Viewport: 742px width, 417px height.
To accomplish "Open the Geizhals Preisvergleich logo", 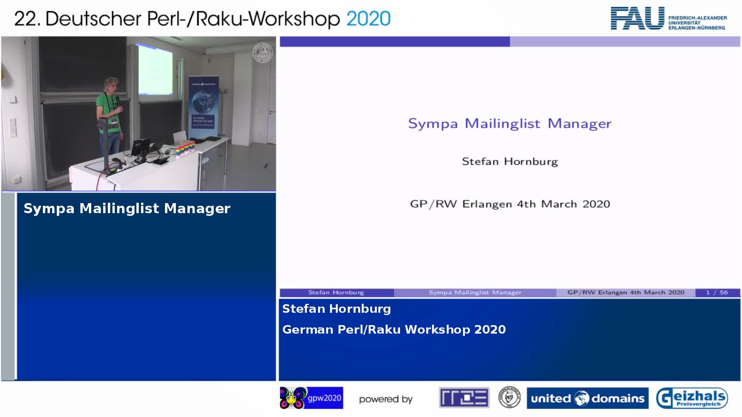I will [x=692, y=398].
